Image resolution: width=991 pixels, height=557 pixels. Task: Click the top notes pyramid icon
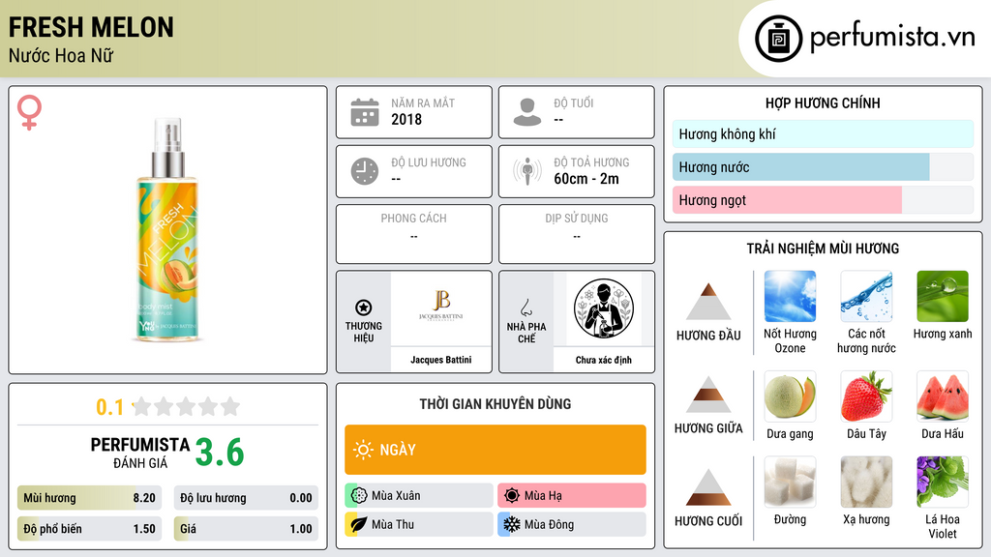coord(708,302)
